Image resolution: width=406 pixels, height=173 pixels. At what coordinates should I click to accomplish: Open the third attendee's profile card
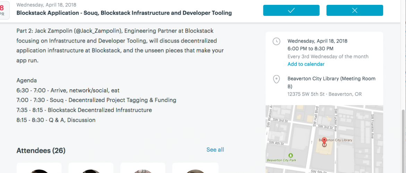pos(143,168)
